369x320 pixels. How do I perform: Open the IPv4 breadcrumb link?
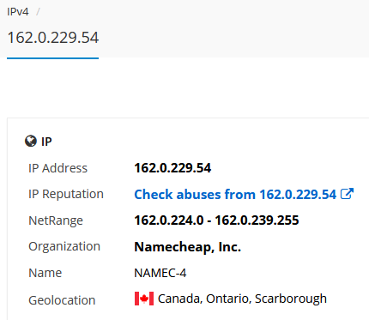click(18, 12)
